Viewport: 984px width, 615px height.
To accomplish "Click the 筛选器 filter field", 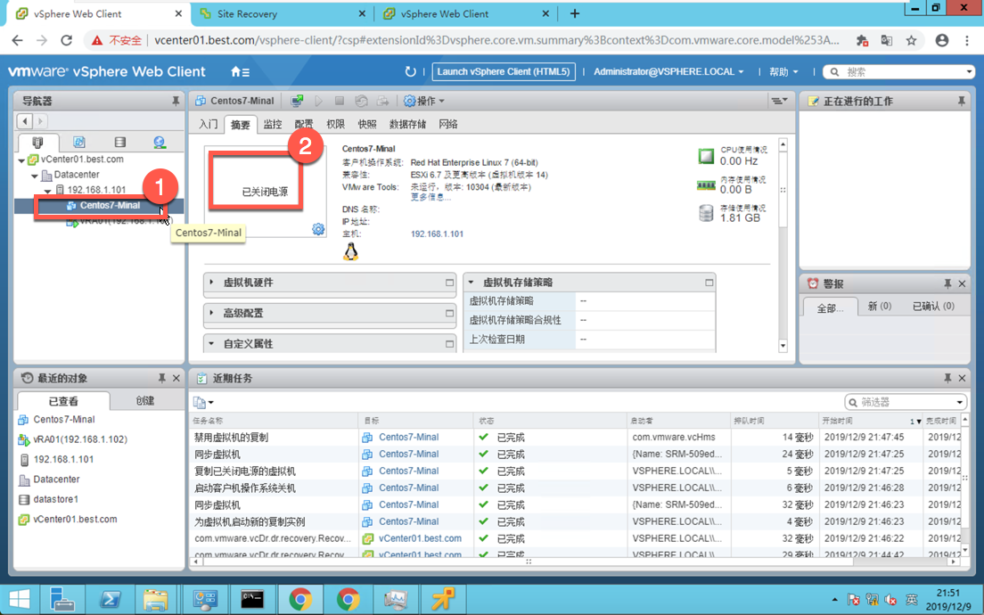I will tap(906, 402).
